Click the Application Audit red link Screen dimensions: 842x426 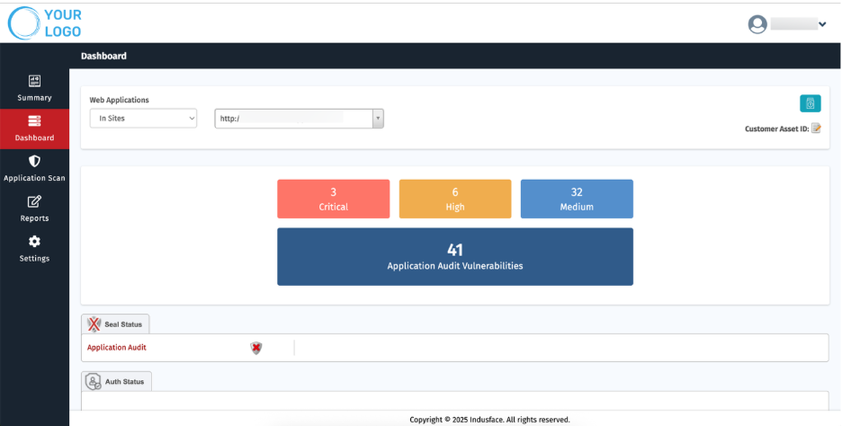117,348
